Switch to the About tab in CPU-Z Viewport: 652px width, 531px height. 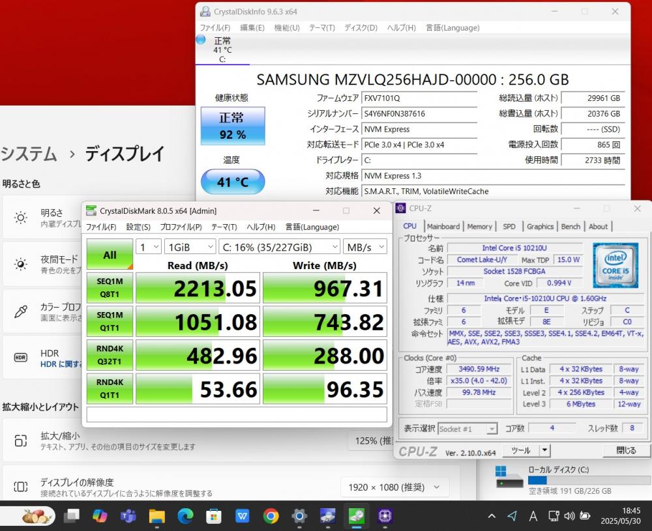point(598,227)
